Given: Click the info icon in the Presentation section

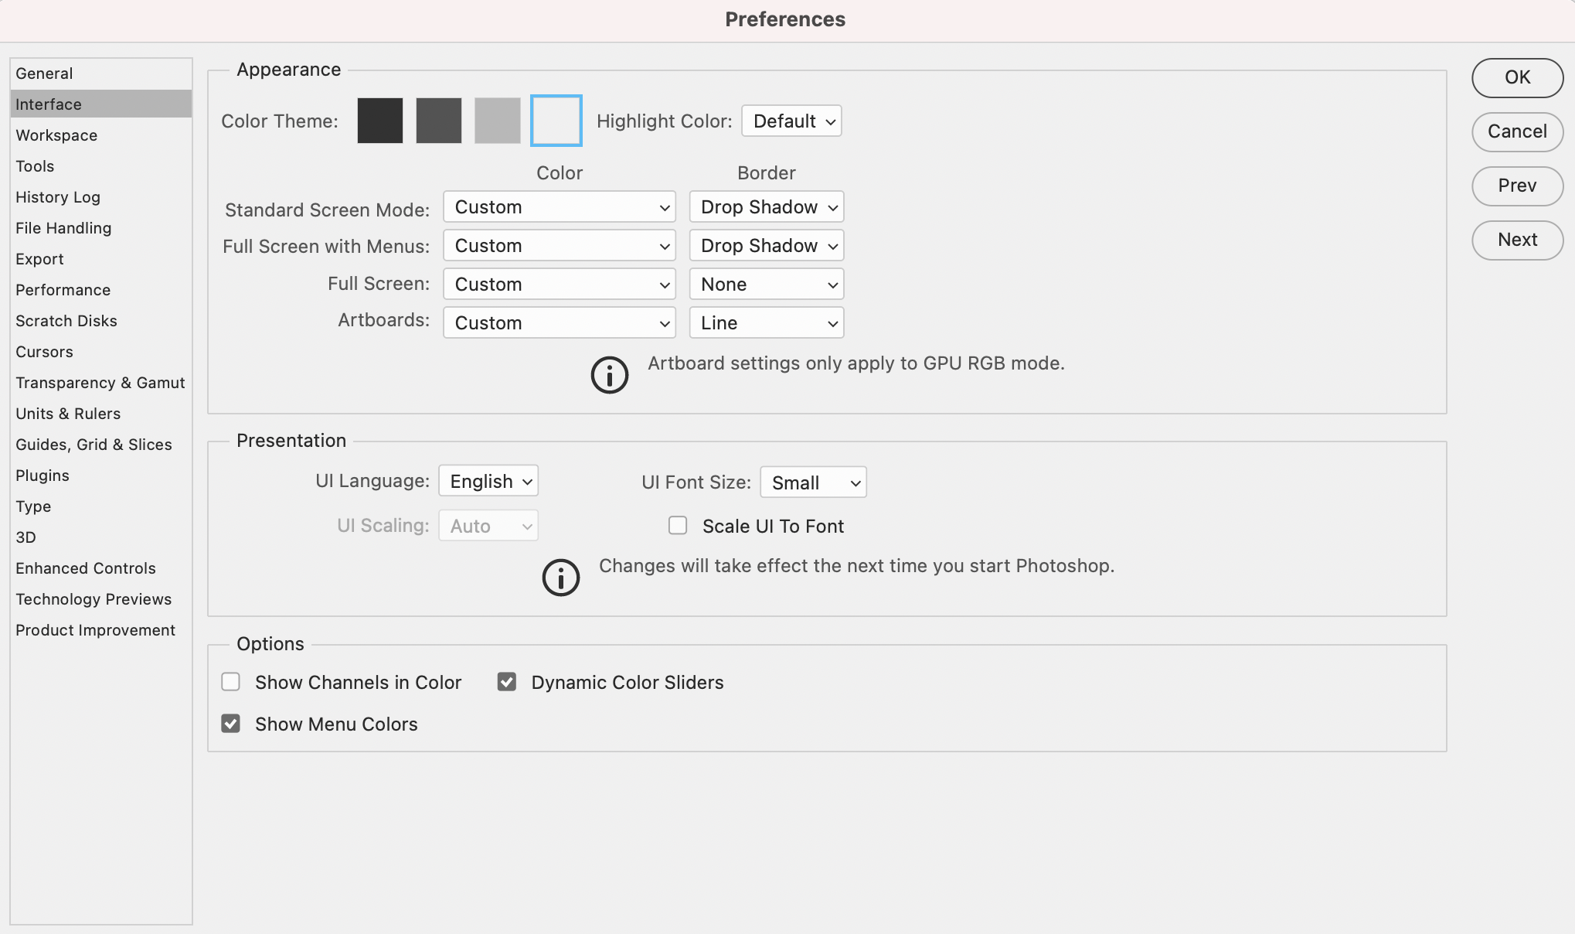Looking at the screenshot, I should tap(560, 578).
